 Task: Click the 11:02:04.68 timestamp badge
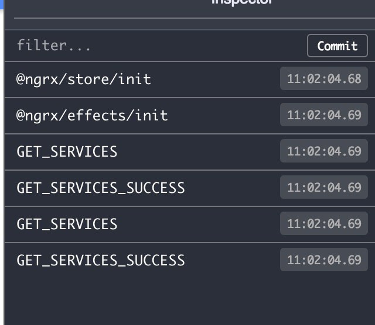324,78
